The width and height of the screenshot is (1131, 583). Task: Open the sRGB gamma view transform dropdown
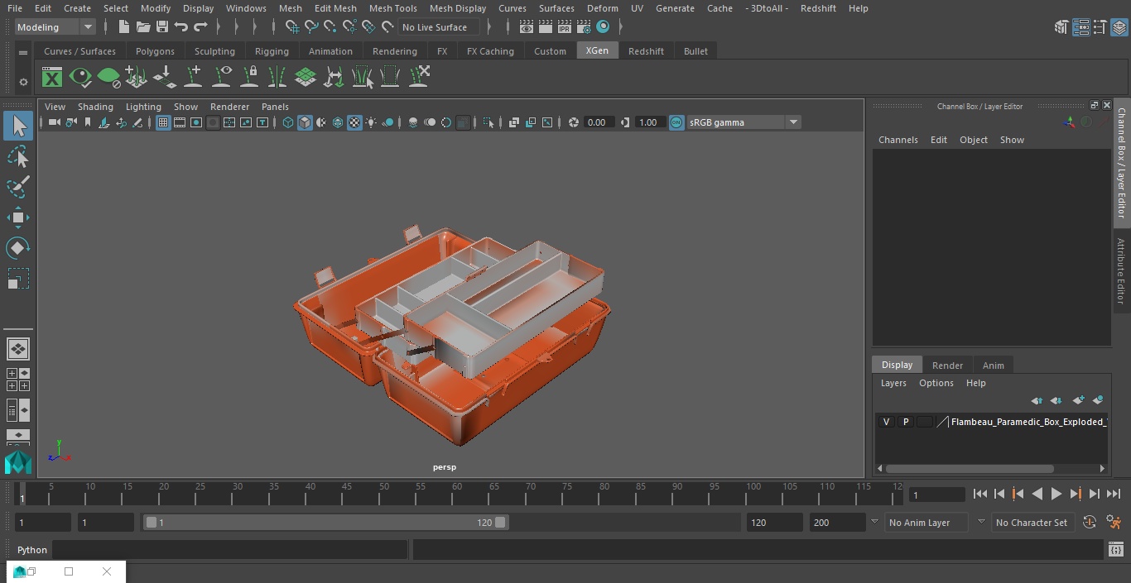[792, 122]
